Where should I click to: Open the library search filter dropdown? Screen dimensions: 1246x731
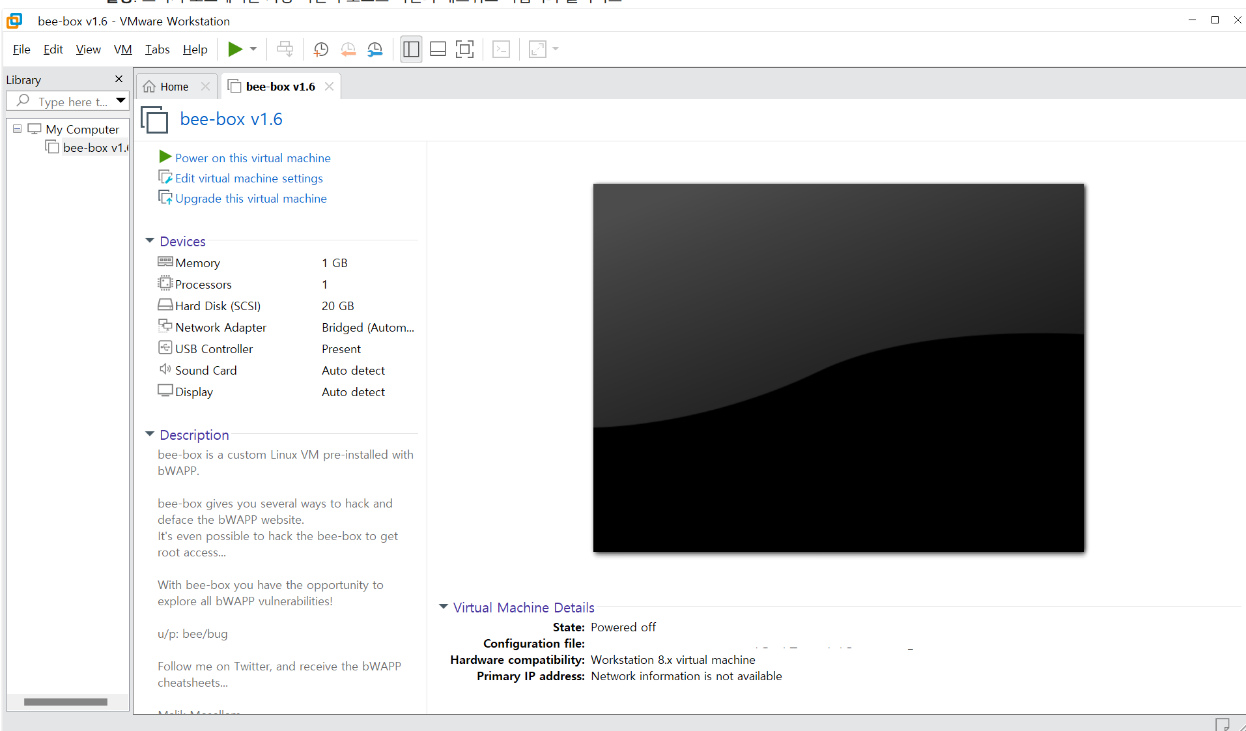[120, 101]
